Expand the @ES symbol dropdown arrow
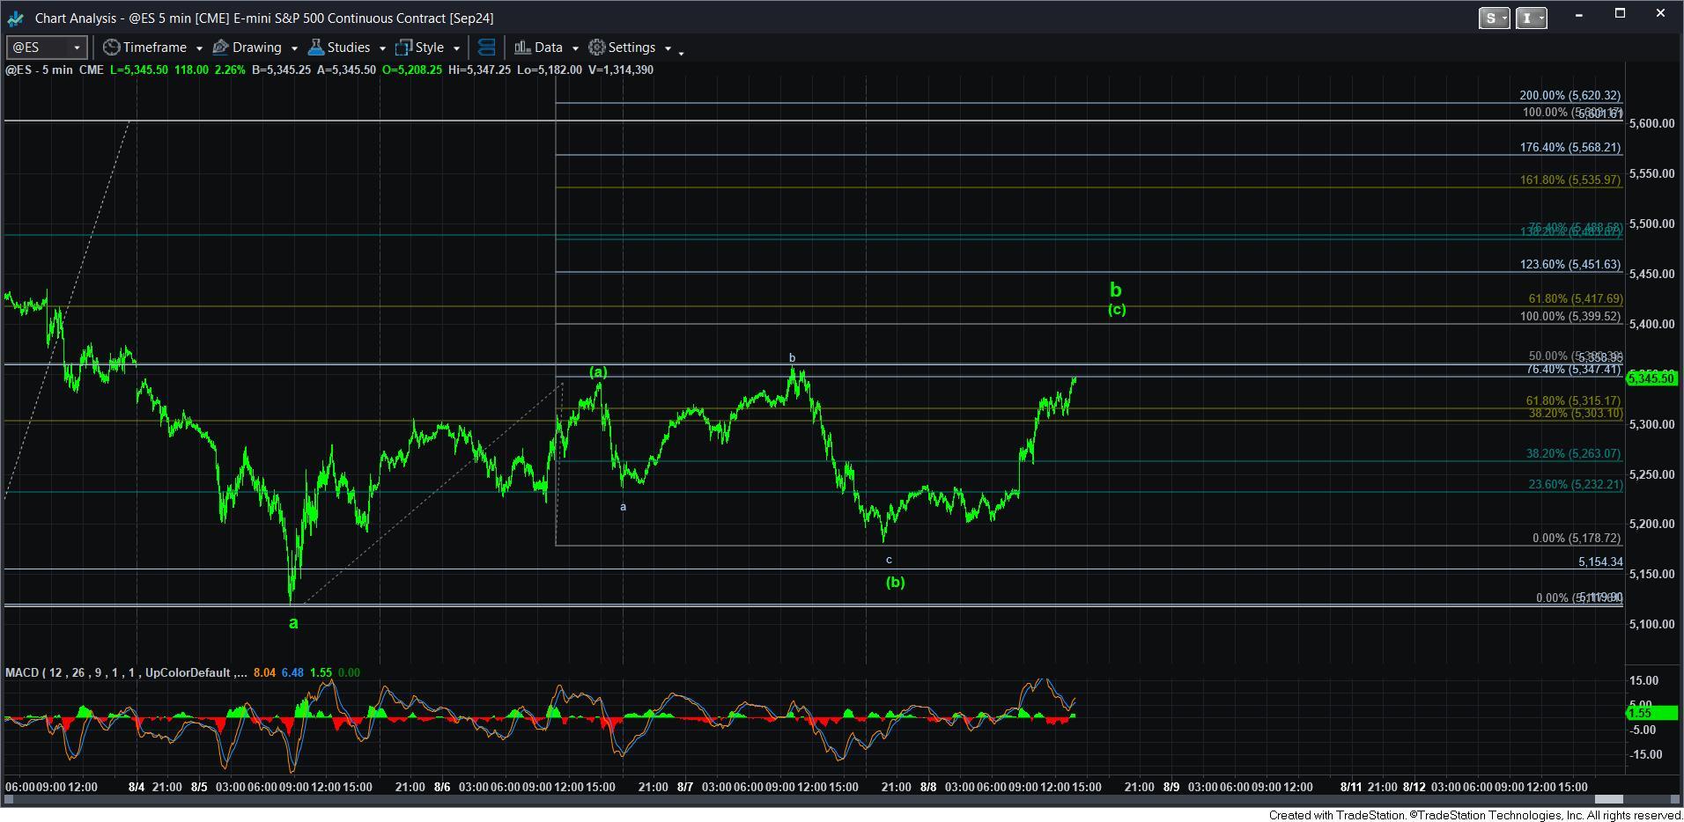 click(x=77, y=48)
